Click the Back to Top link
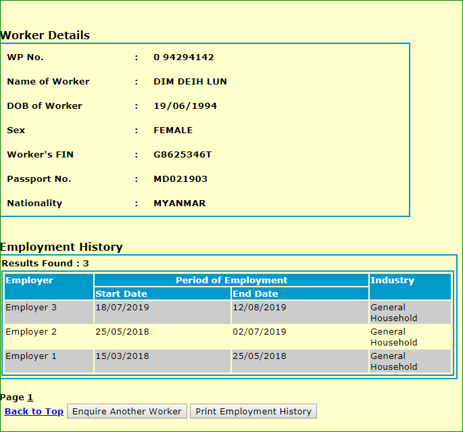 coord(34,411)
